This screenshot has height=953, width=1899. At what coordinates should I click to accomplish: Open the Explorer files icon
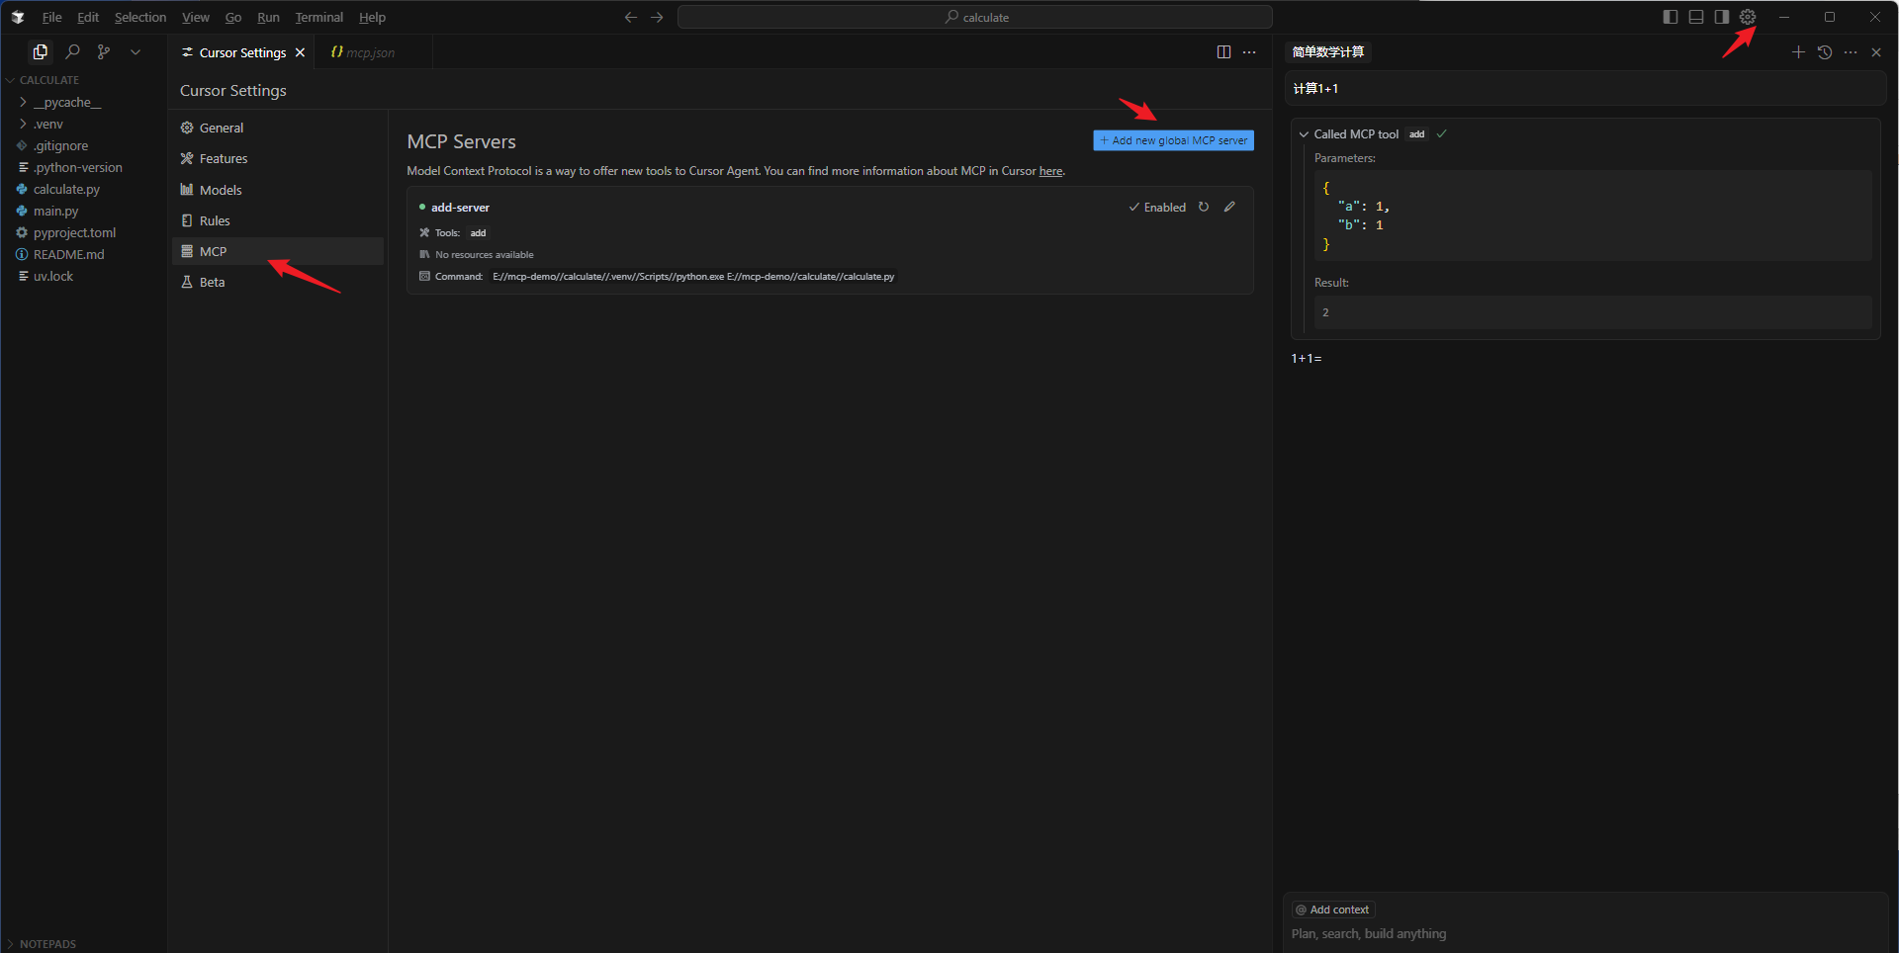[40, 52]
